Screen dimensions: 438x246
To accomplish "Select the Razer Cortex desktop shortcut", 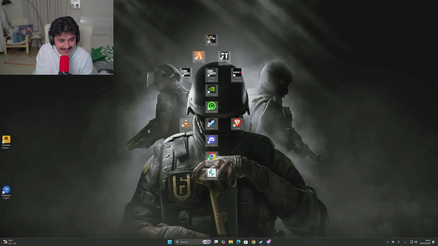I will tap(211, 107).
